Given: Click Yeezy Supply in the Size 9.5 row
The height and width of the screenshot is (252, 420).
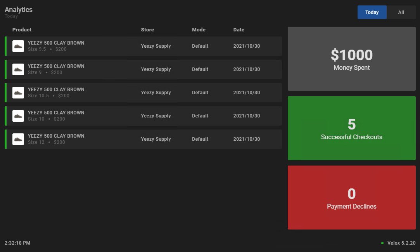Looking at the screenshot, I should [x=156, y=46].
